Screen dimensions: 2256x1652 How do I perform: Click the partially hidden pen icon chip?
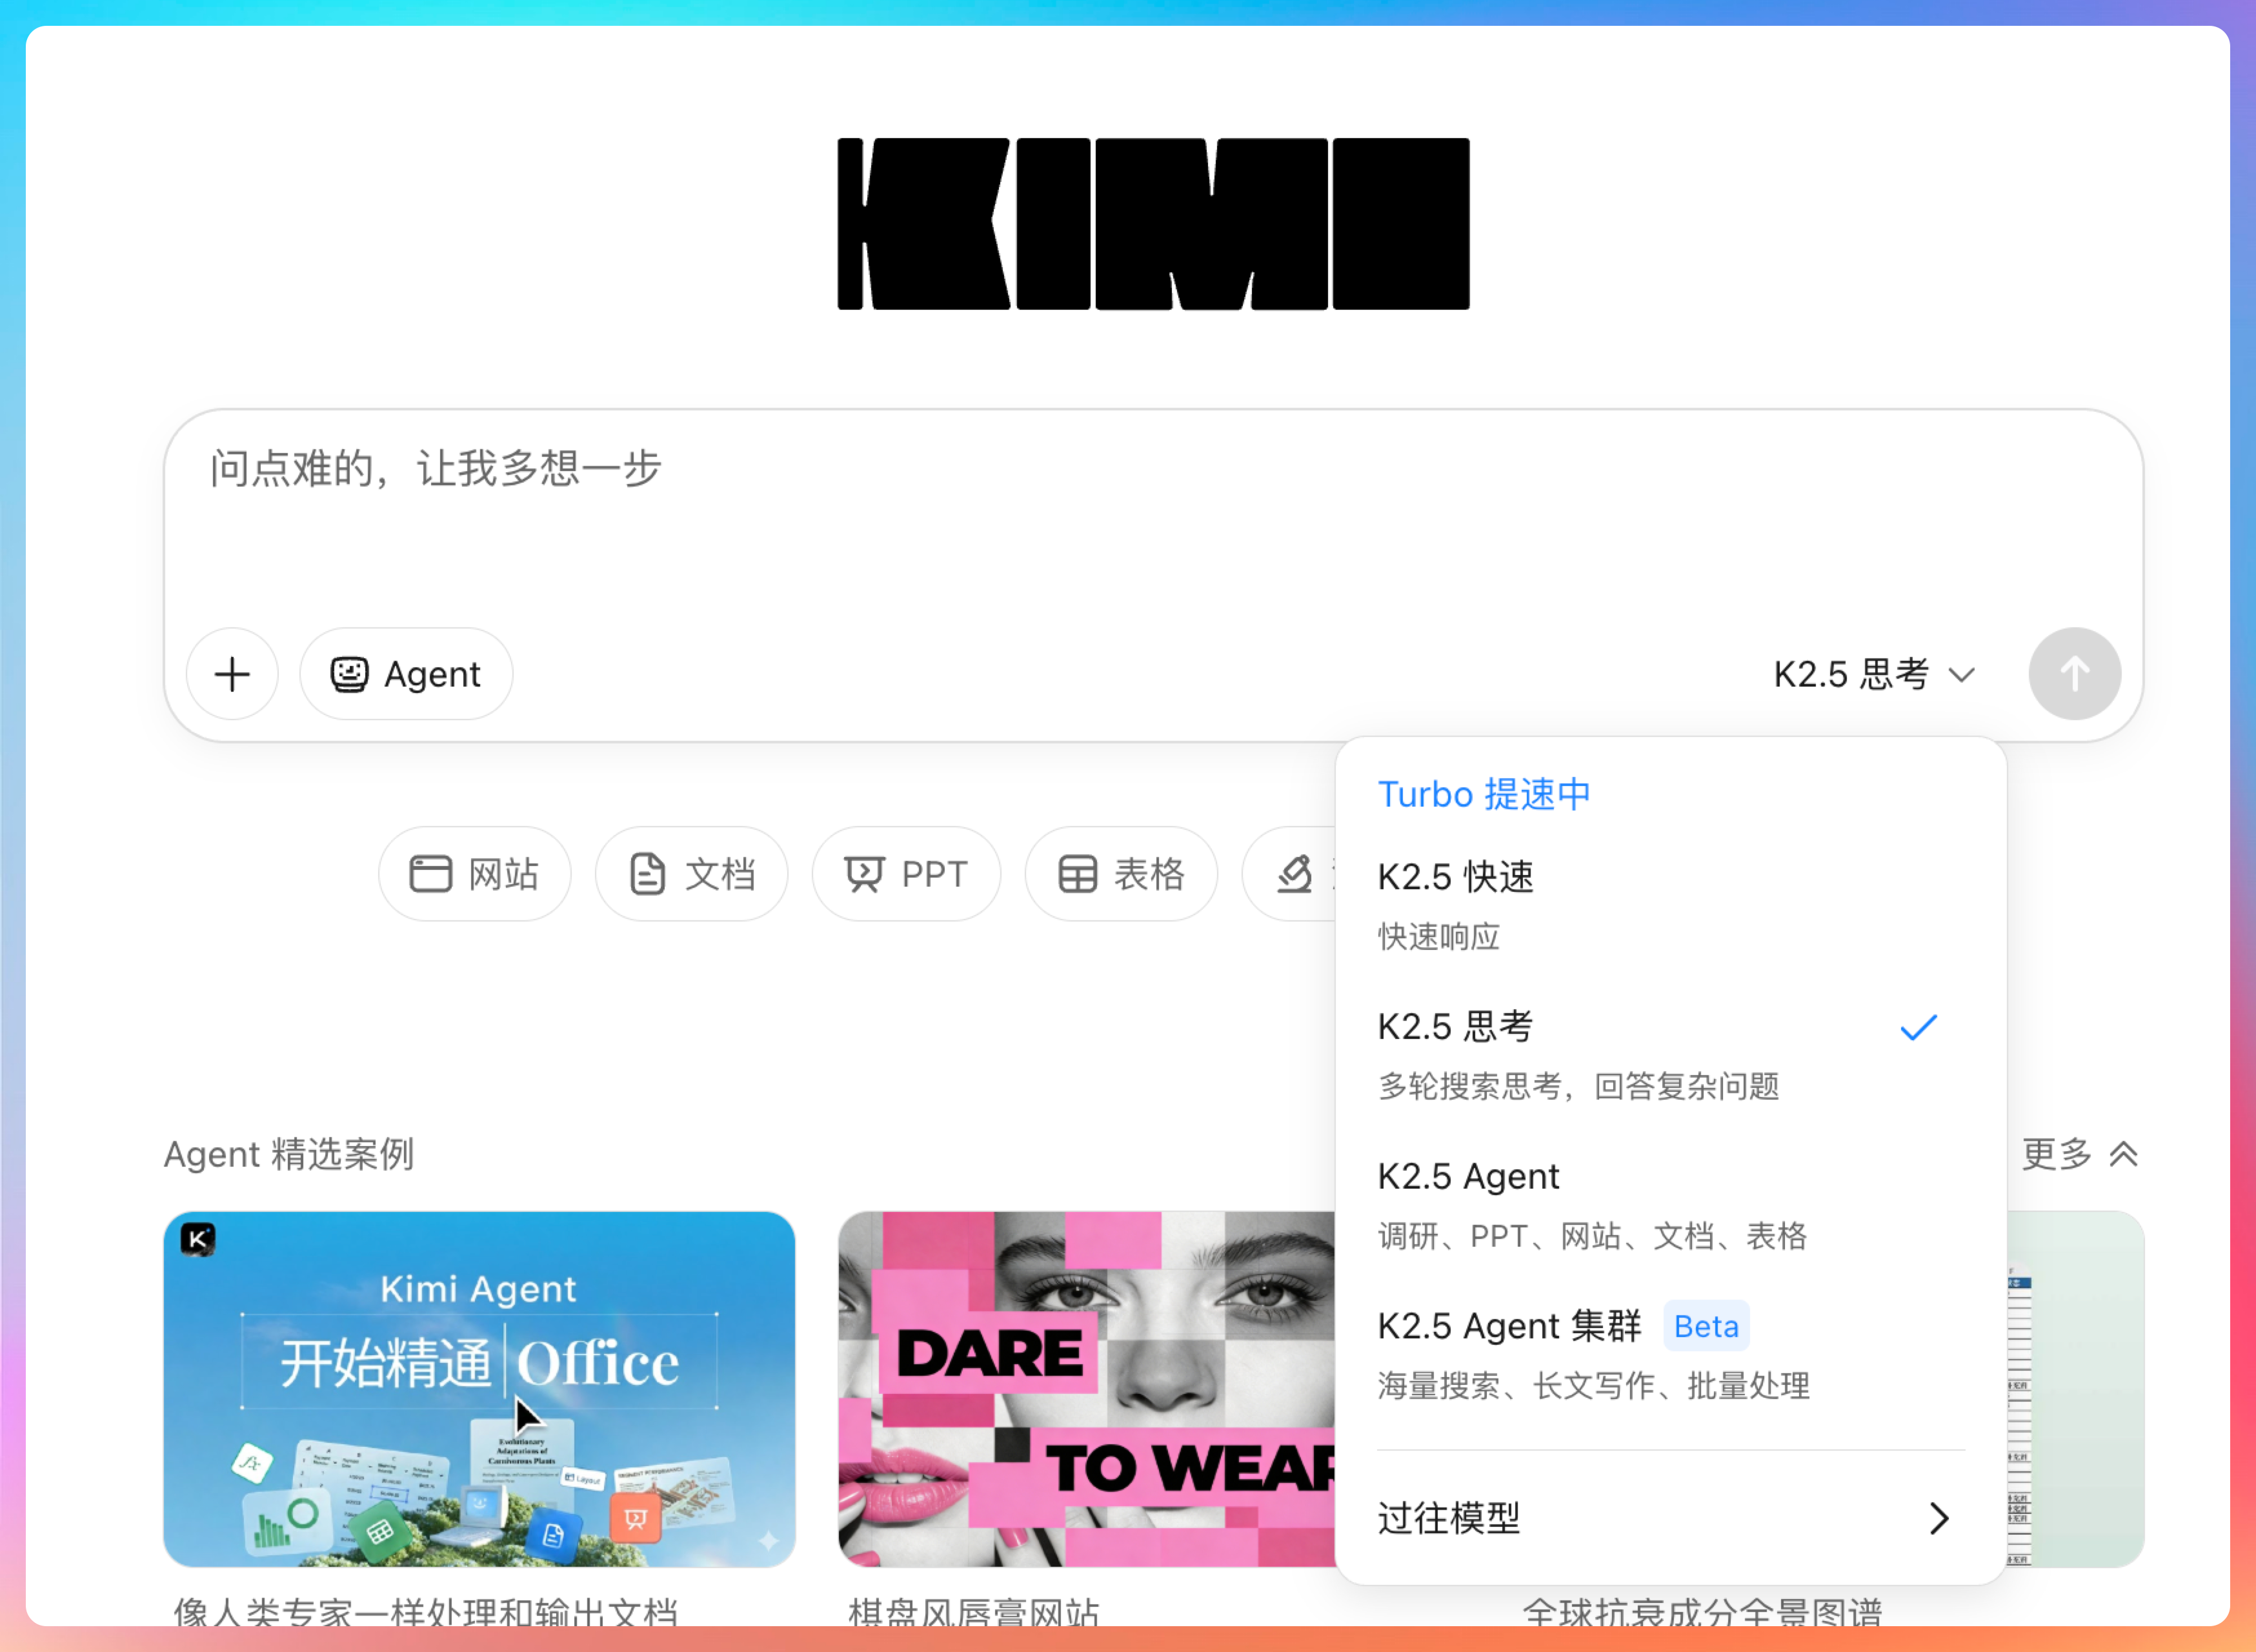tap(1295, 874)
